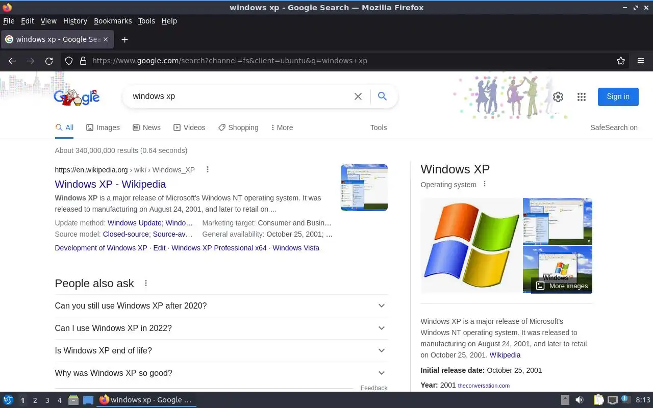Screen dimensions: 653x408
Task: Click the Google doodle logo
Action: click(77, 96)
